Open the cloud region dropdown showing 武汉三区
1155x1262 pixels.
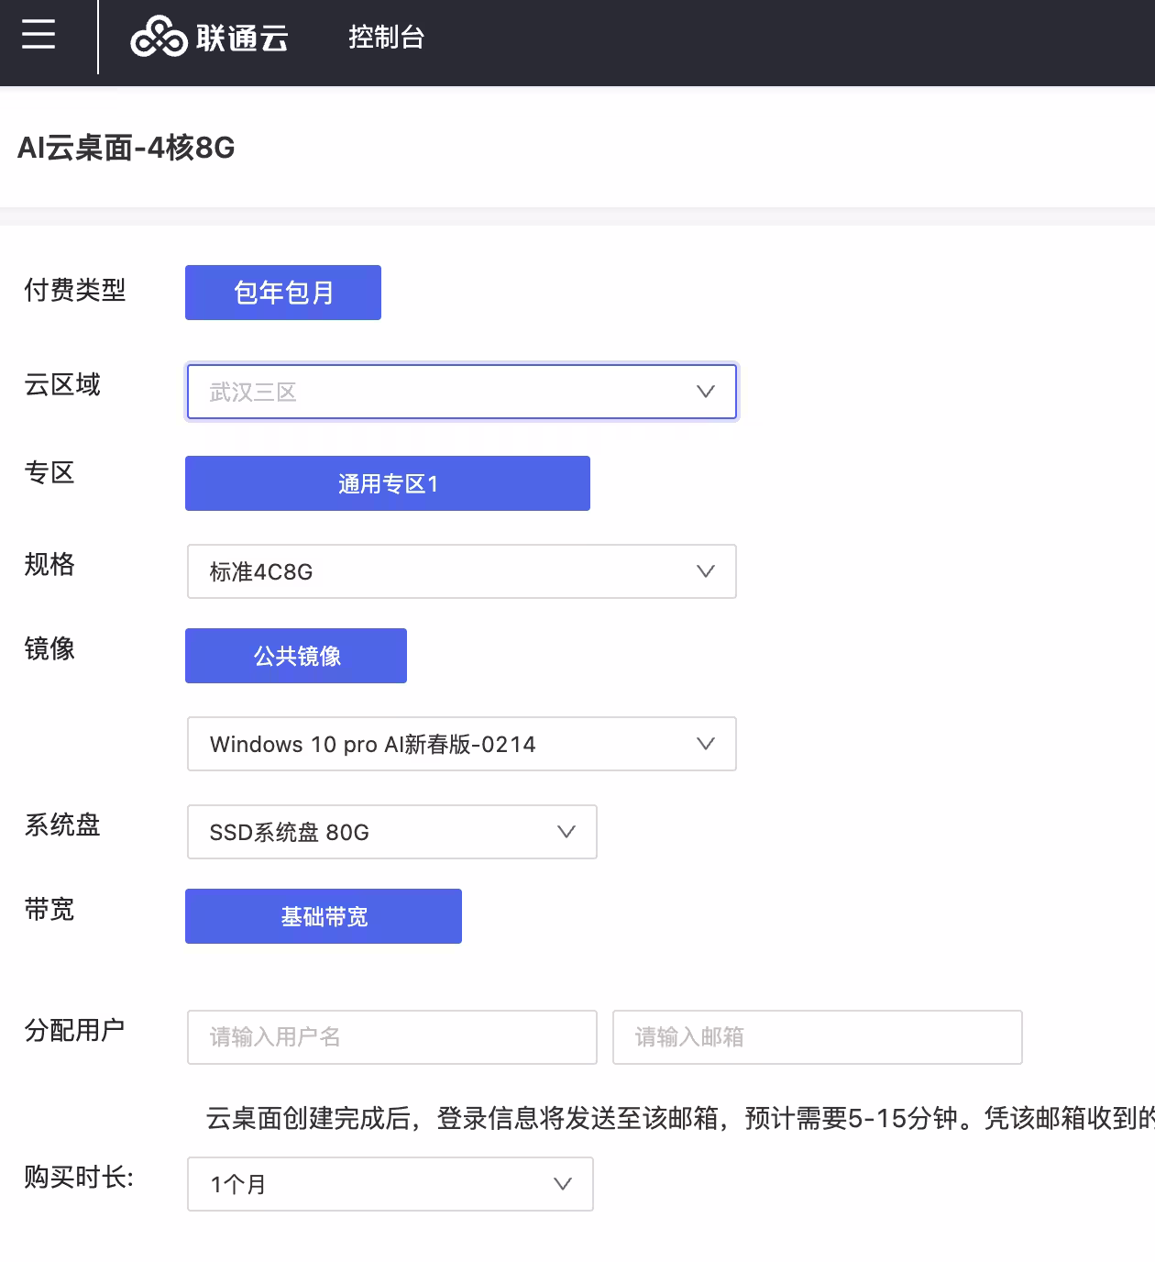[461, 391]
